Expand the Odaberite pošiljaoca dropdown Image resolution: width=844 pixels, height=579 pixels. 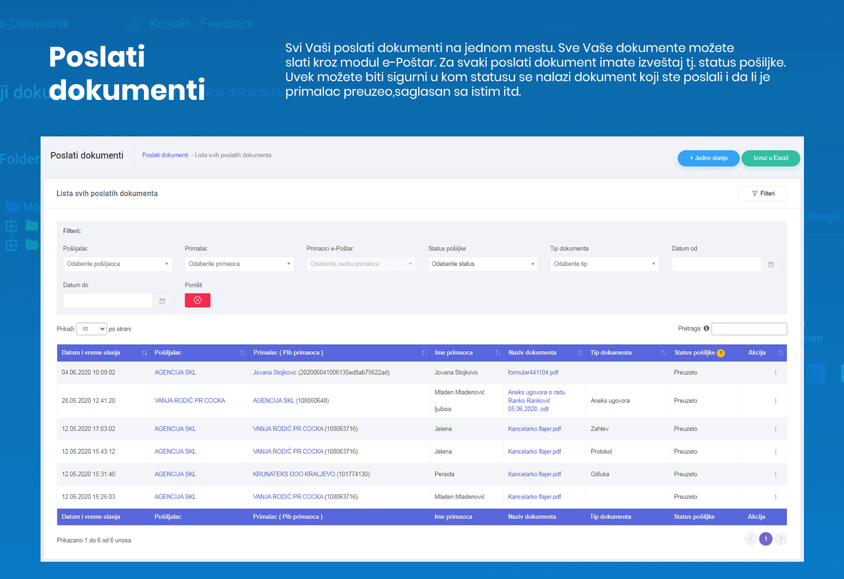117,264
